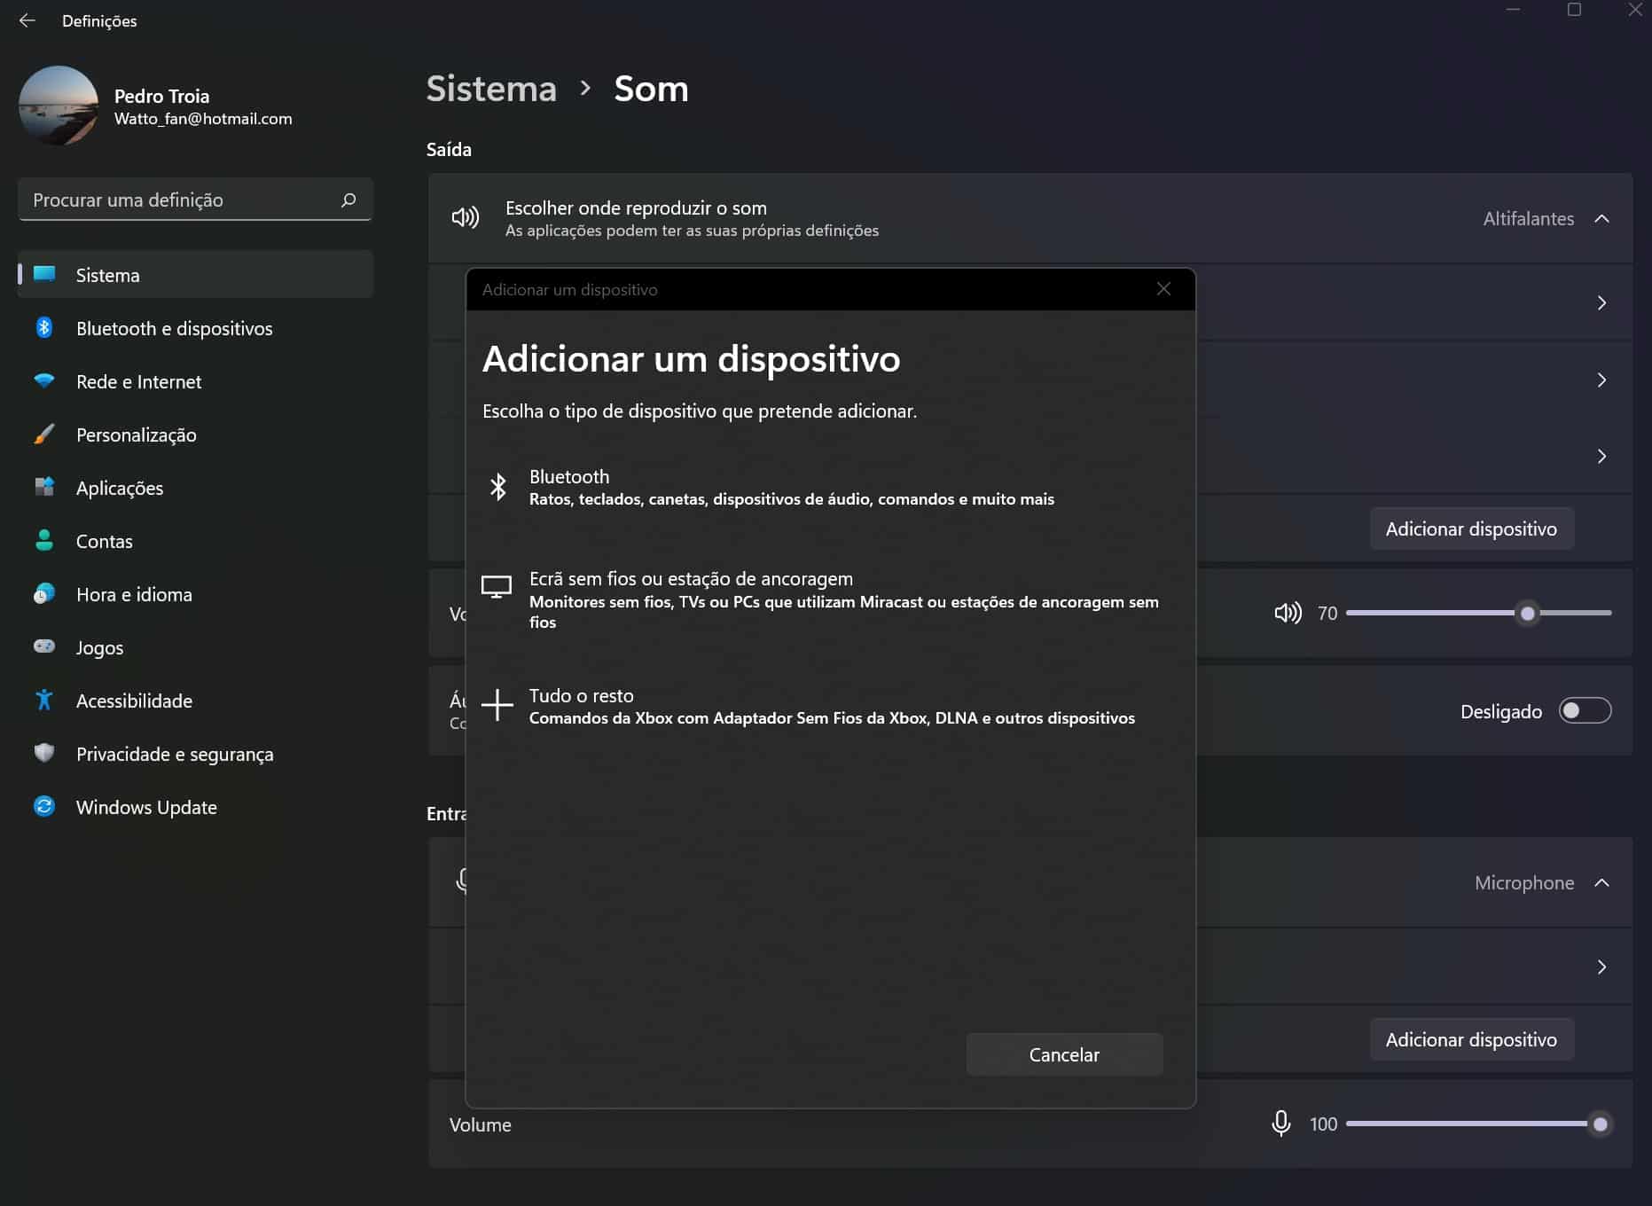Click output Adicionar dispositivo button
Viewport: 1652px width, 1206px height.
[x=1471, y=529]
